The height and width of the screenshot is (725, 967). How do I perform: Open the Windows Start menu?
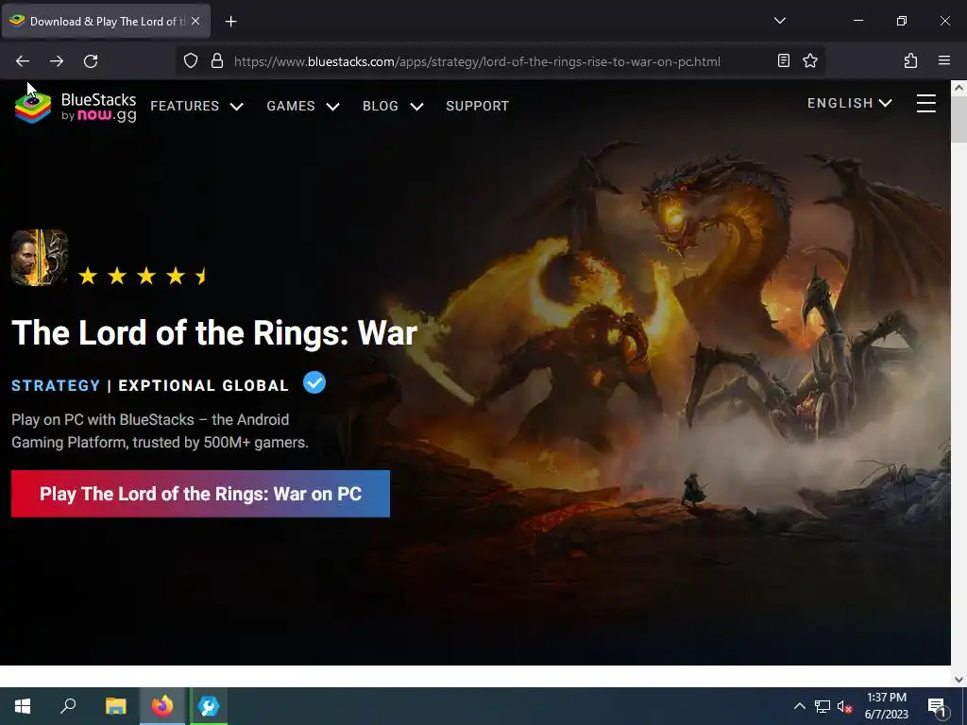(23, 706)
